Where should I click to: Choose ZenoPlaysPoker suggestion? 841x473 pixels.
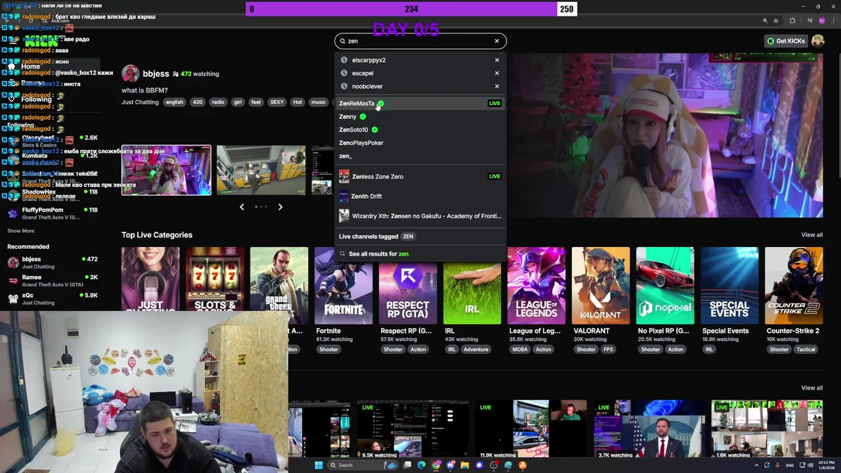420,143
